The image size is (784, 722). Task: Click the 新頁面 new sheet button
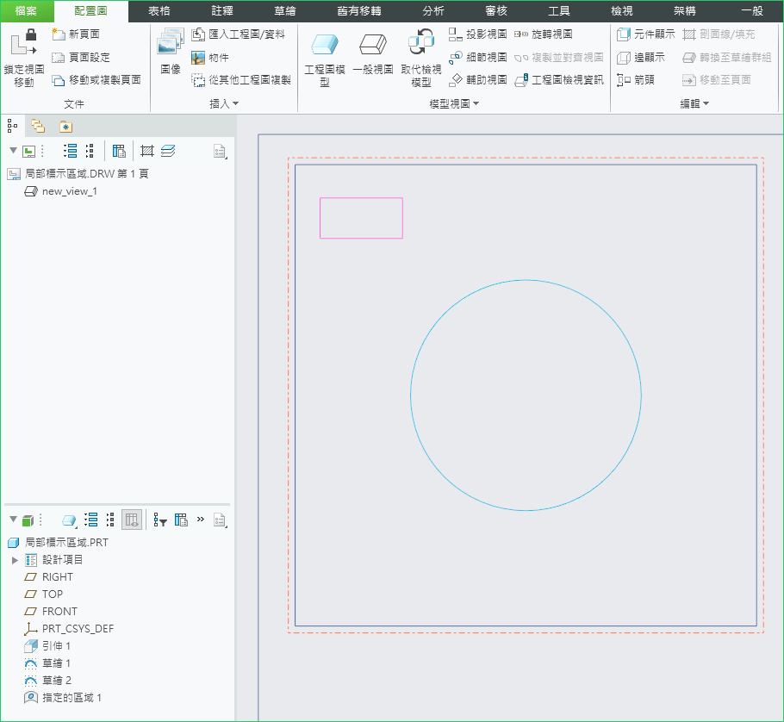[x=76, y=34]
